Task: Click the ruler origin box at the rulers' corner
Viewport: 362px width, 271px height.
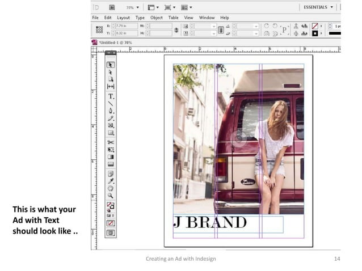Action: coord(94,49)
